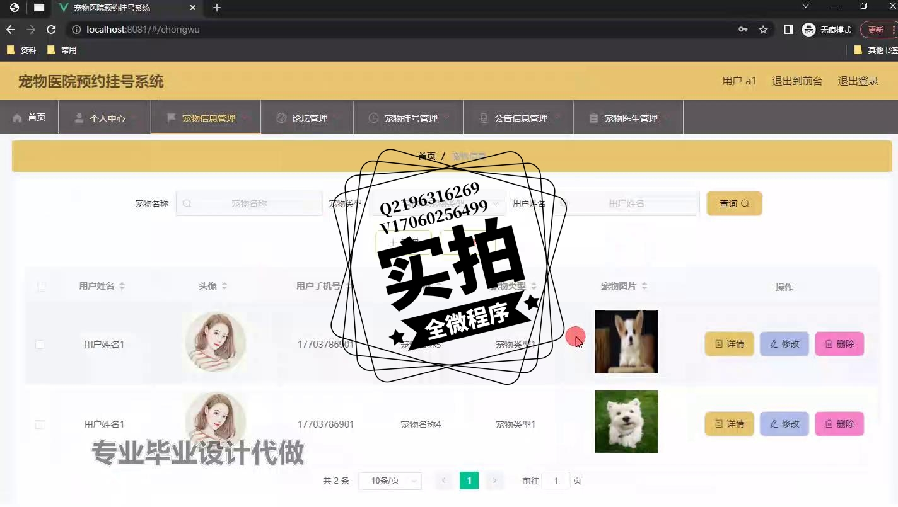
Task: Open the 宠物医生管理 menu
Action: click(628, 117)
